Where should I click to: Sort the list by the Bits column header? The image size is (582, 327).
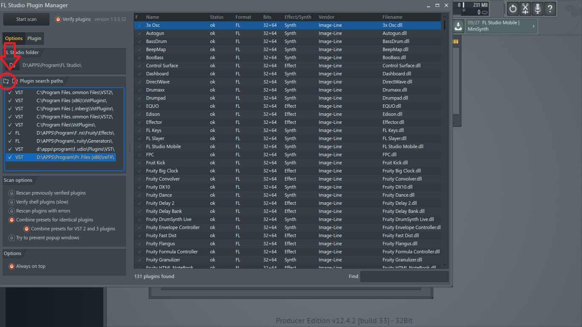point(267,17)
